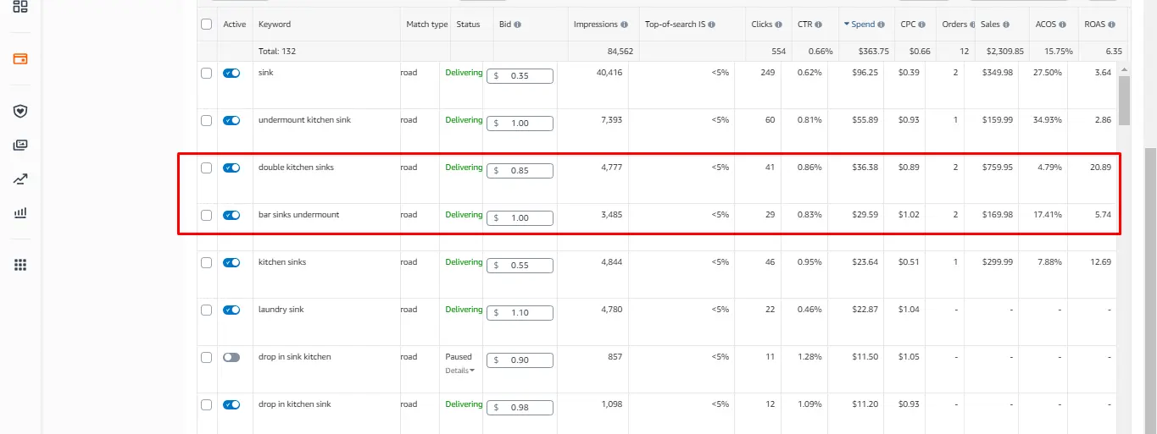Image resolution: width=1157 pixels, height=434 pixels.
Task: Sort the table by the ACOS column
Action: [x=1045, y=25]
